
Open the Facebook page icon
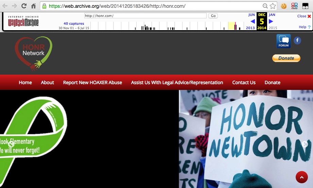(x=297, y=40)
